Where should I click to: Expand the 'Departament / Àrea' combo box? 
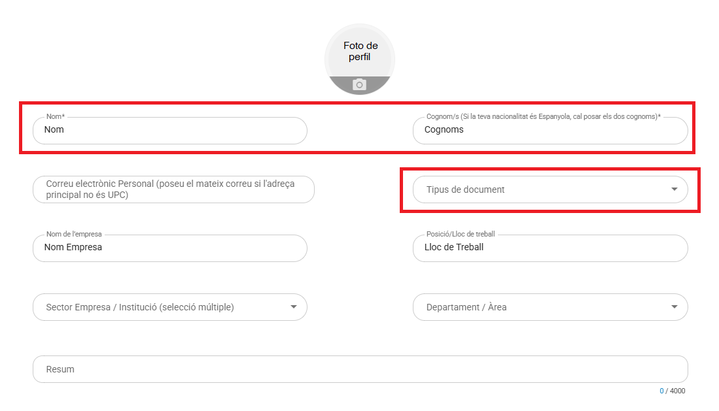tap(536, 307)
